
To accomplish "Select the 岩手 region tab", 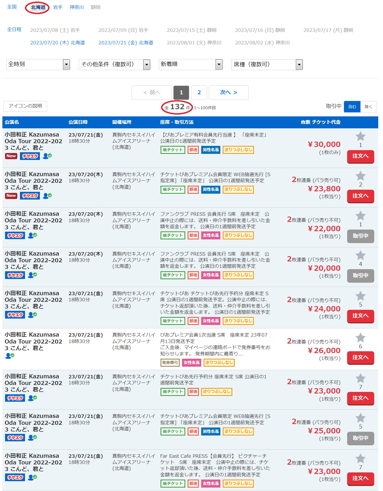I will (58, 7).
